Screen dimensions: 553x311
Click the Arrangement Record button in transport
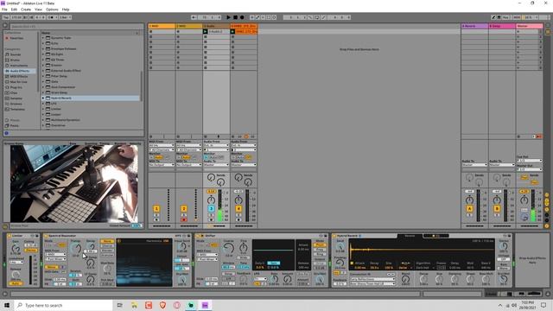[x=242, y=17]
